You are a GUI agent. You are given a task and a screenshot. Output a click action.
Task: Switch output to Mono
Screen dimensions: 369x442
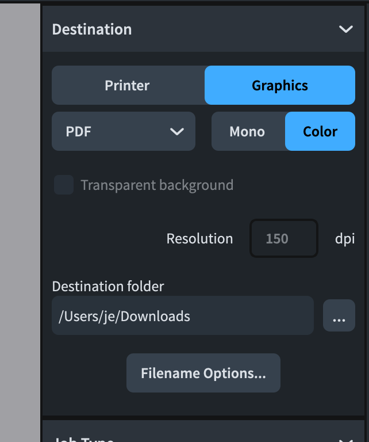pyautogui.click(x=248, y=132)
